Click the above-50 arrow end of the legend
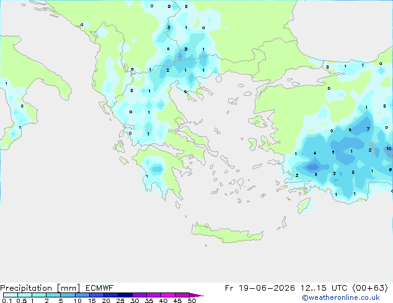393x303 pixels. coord(196,295)
